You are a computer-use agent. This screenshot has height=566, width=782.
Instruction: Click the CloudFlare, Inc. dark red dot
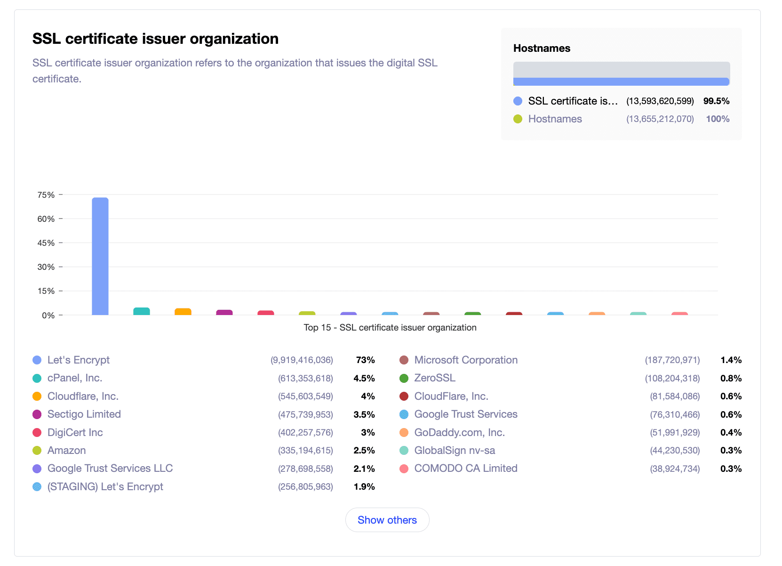(x=404, y=396)
